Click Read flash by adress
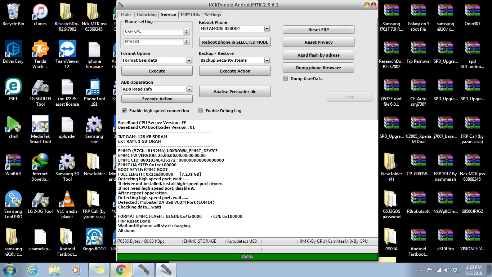 [x=318, y=55]
